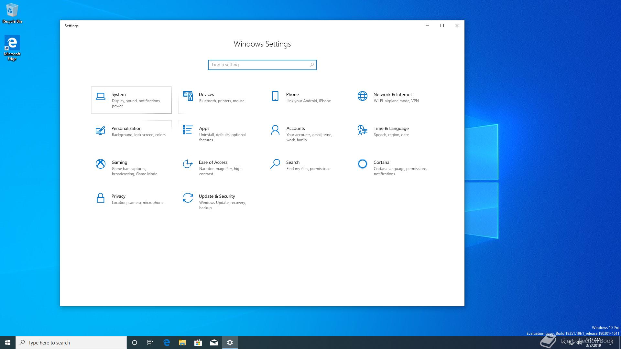Click the magnifier in Find a setting box
621x349 pixels.
[x=312, y=65]
